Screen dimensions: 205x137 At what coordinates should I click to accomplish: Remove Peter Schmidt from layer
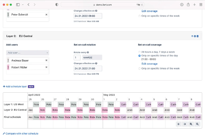point(46,14)
